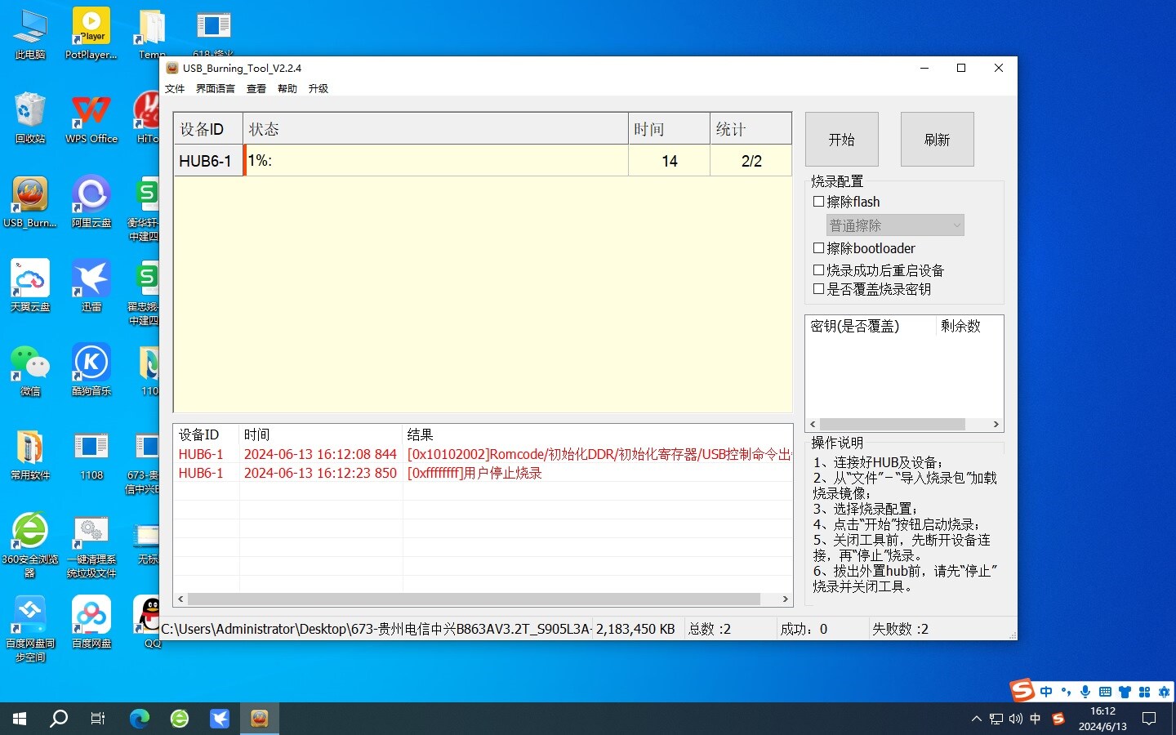
Task: Launch Microsoft Edge from taskbar
Action: click(x=140, y=719)
